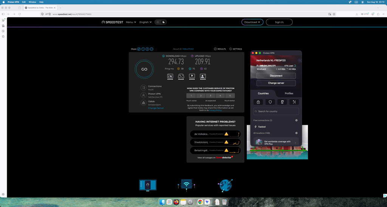The width and height of the screenshot is (387, 207).
Task: Bookmark this page with the star icon
Action: 334,14
